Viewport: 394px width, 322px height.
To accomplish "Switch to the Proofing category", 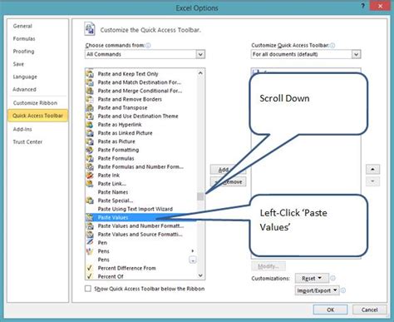I will (x=24, y=52).
